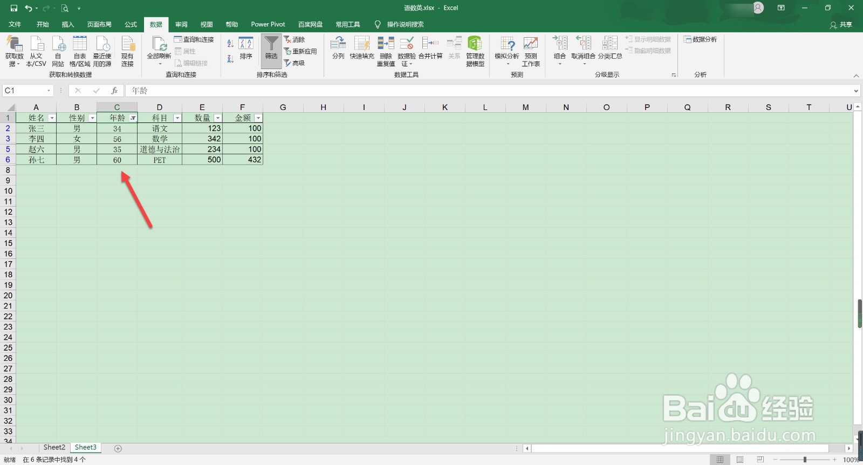The image size is (863, 465).
Task: Open the 数量 column filter dropdown
Action: (x=217, y=118)
